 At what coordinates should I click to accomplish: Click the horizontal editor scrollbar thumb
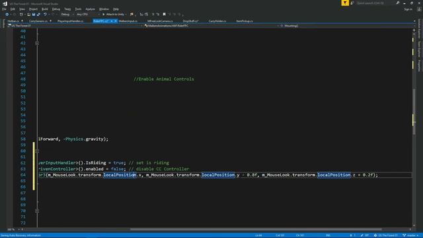pyautogui.click(x=256, y=229)
